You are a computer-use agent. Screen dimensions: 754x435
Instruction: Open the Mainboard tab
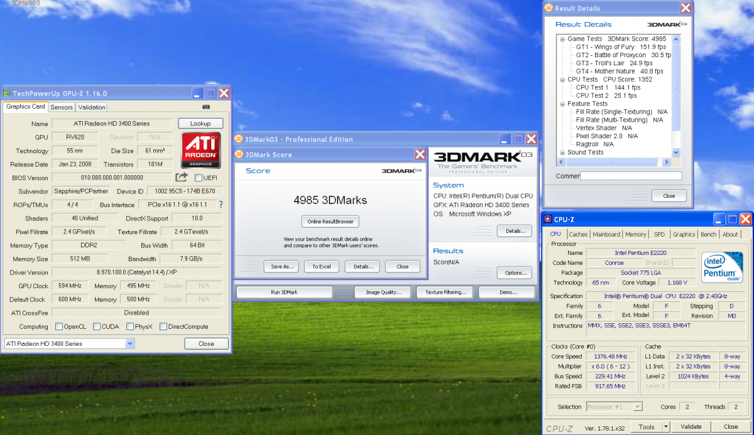pyautogui.click(x=606, y=234)
